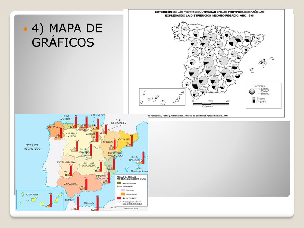Viewport: 304px width, 228px height.
Task: Click the "CASTILLA-LA MANCHA" region label
Action: 88,164
